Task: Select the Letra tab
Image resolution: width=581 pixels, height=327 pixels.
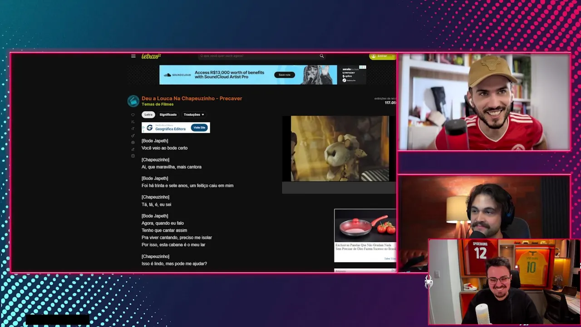Action: click(148, 114)
